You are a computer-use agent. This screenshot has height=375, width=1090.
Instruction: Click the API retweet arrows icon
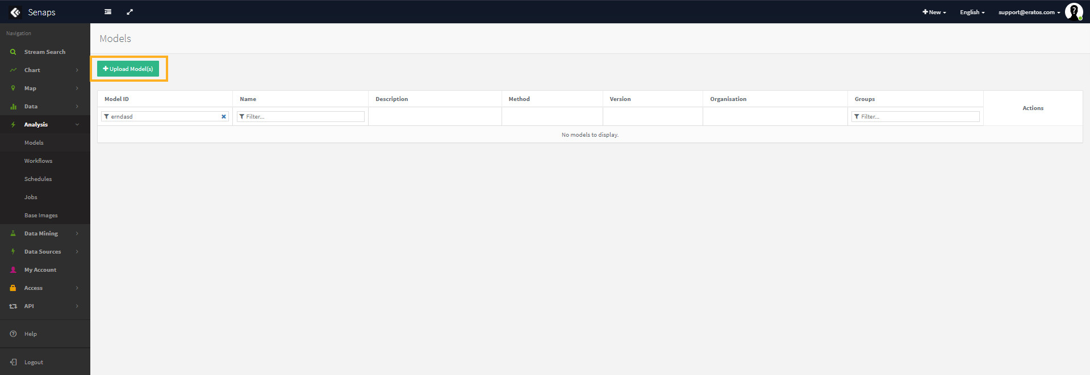click(13, 306)
